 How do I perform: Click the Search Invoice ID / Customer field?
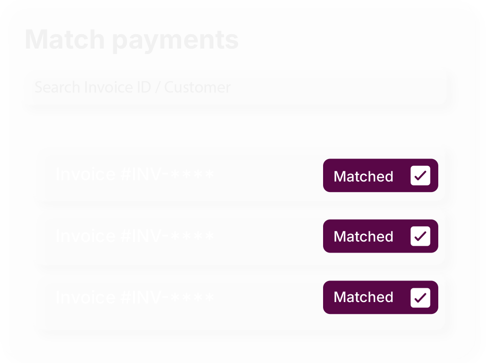coord(234,87)
